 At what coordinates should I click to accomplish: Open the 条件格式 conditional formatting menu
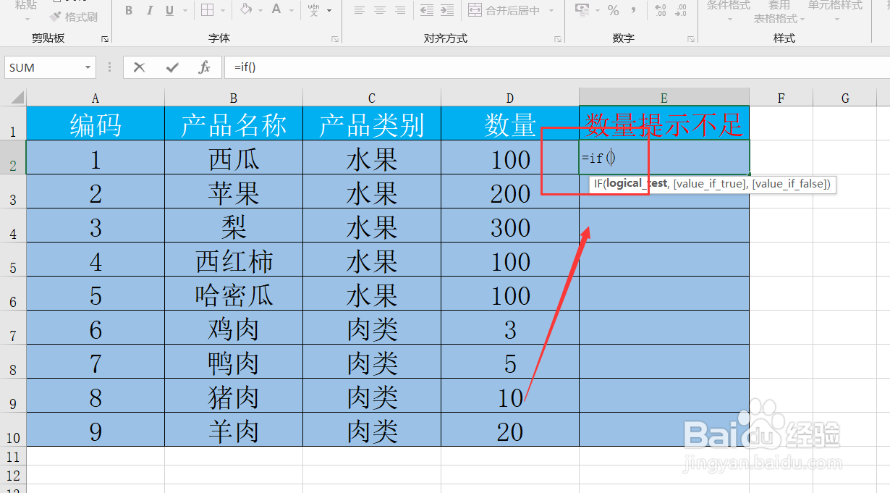729,10
